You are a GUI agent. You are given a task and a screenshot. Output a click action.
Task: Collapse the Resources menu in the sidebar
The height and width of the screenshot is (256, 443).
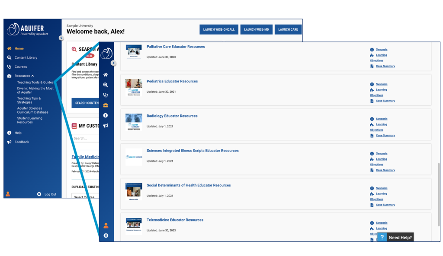click(24, 76)
